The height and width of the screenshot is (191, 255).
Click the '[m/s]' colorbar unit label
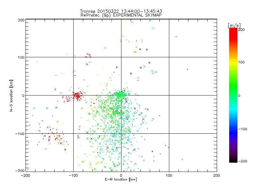(x=234, y=25)
